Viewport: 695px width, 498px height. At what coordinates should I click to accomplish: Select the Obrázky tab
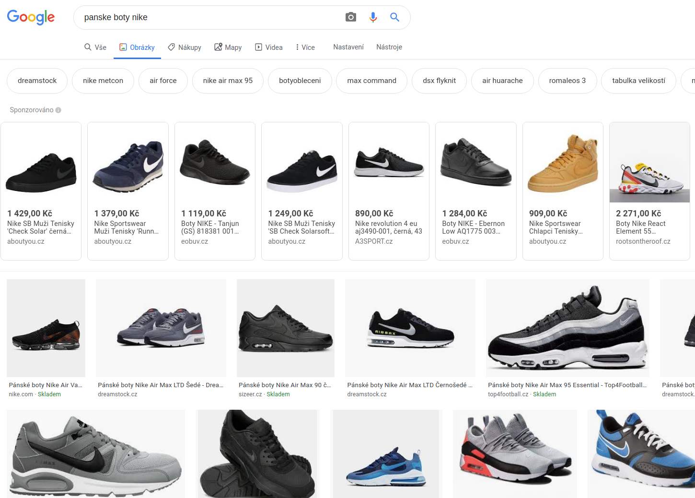coord(137,47)
